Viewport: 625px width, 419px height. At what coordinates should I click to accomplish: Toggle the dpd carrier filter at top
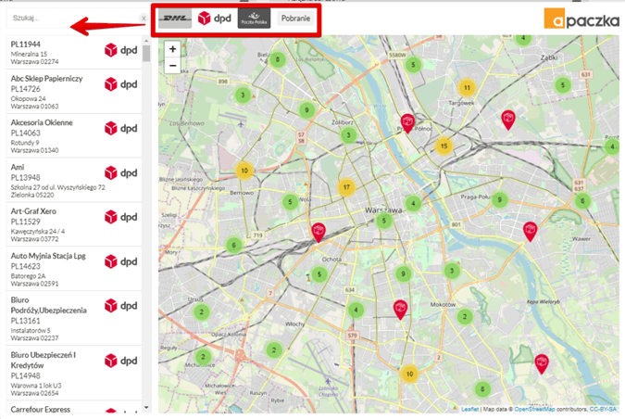click(215, 19)
